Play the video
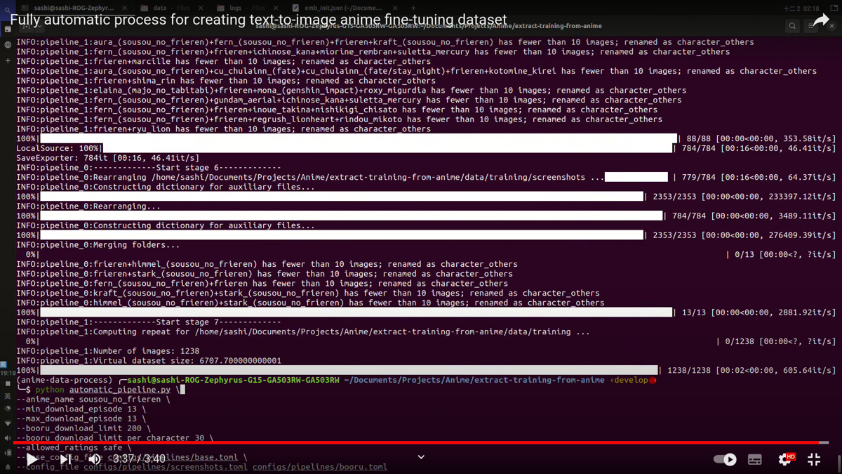 pyautogui.click(x=32, y=459)
